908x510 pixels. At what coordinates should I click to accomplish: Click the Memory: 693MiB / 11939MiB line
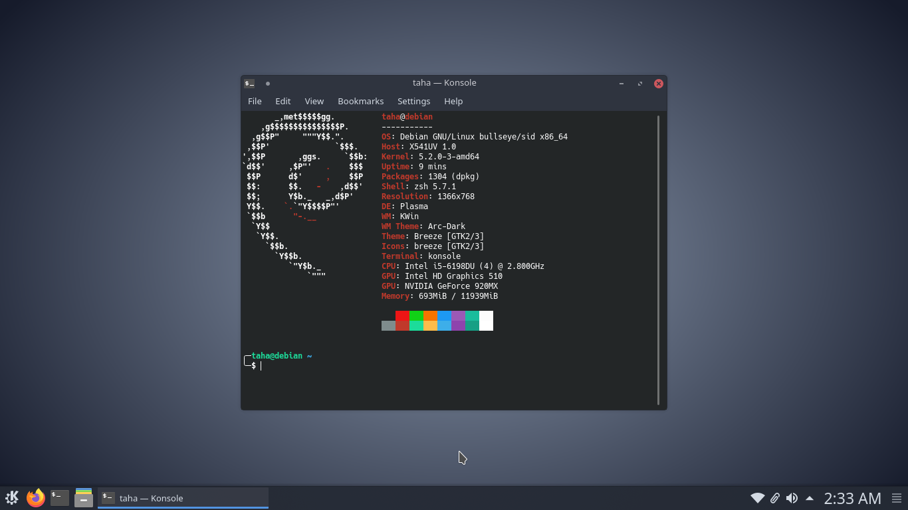pyautogui.click(x=439, y=296)
